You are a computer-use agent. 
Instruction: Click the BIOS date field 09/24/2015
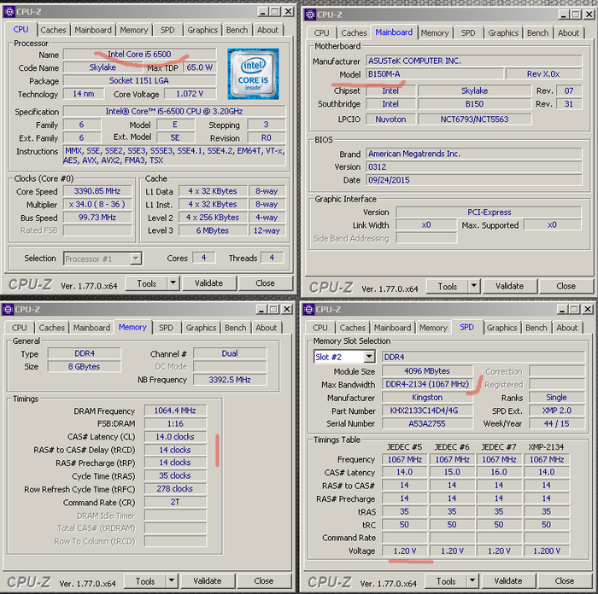pyautogui.click(x=474, y=180)
